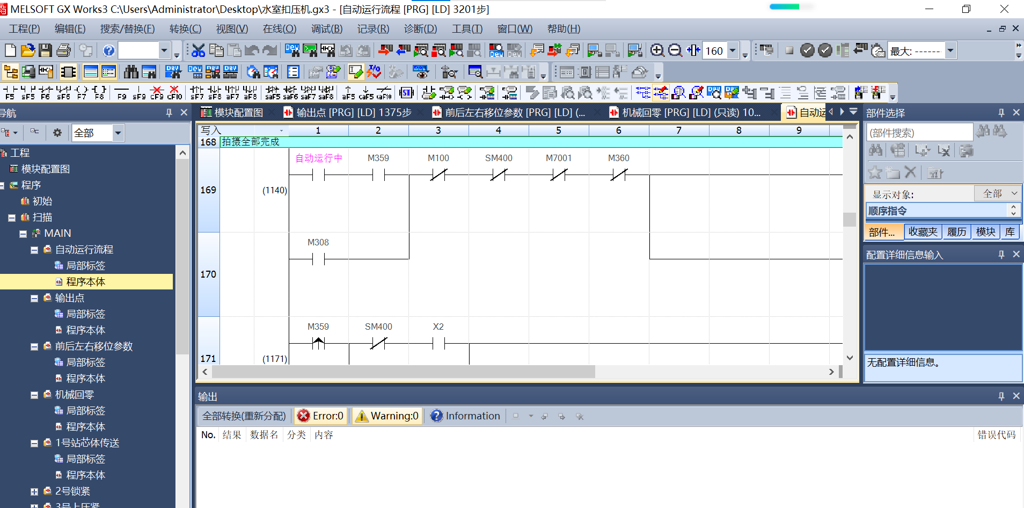Click the 部件搜索 search input field
The image size is (1024, 508).
[919, 133]
